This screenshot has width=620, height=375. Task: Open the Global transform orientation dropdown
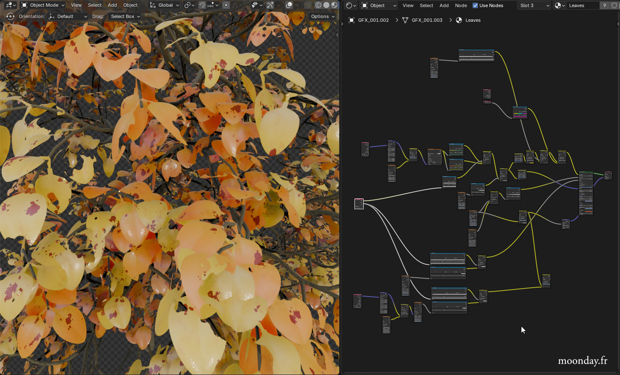coord(165,5)
